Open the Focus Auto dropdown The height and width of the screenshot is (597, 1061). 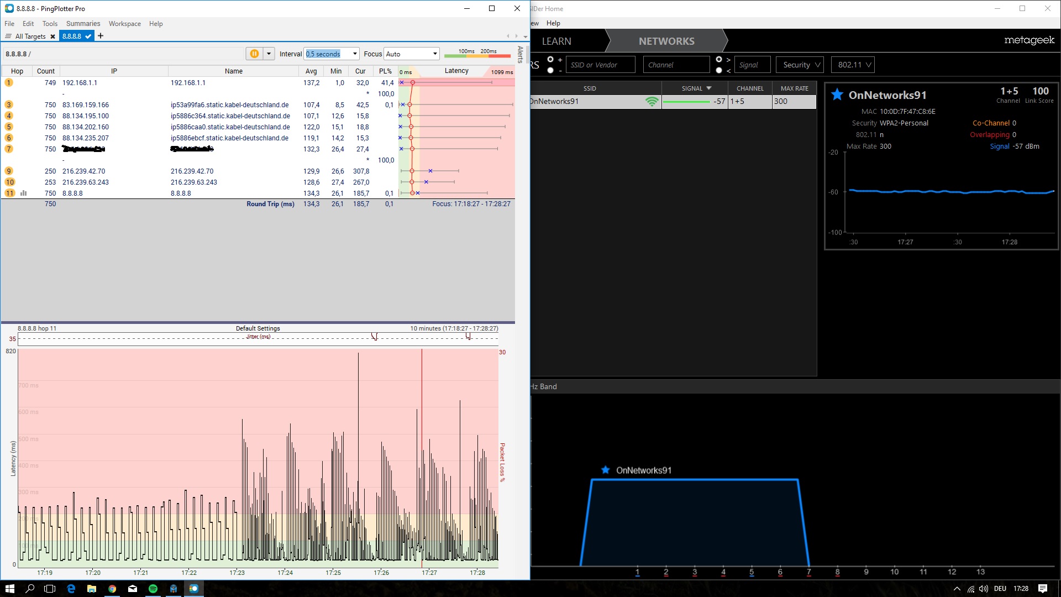pos(435,54)
